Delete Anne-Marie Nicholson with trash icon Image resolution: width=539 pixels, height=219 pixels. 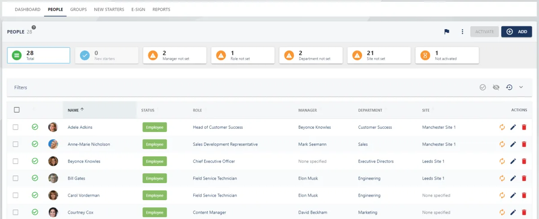pyautogui.click(x=524, y=145)
